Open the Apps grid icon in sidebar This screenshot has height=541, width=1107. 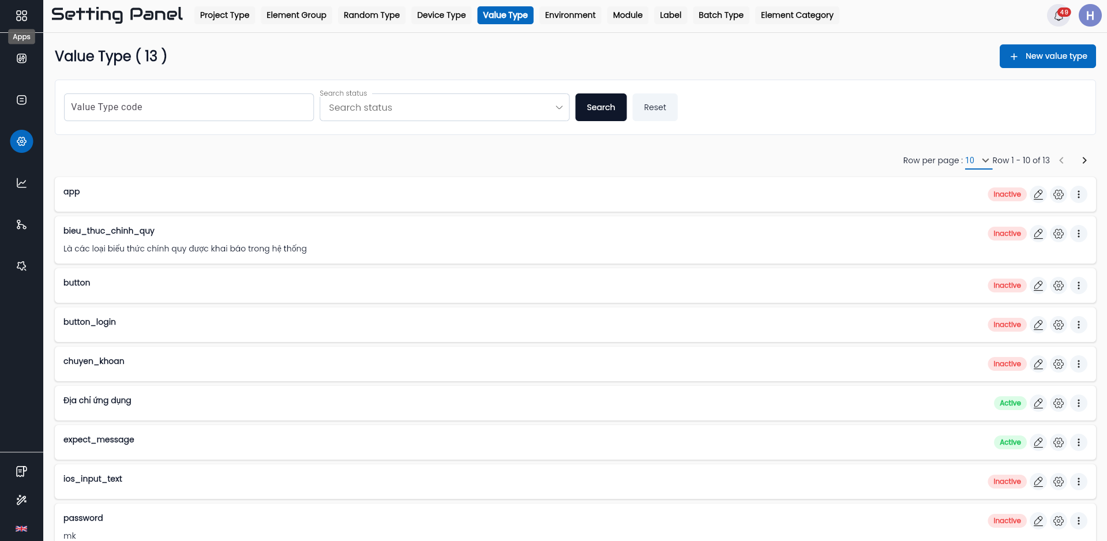(x=21, y=16)
